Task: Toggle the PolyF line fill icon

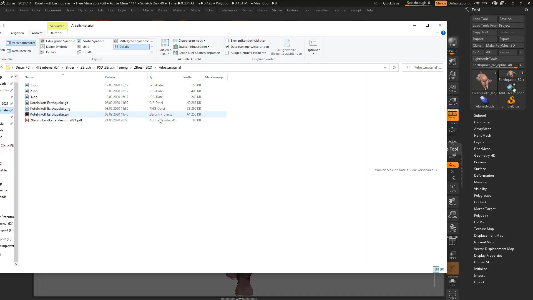Action: click(x=452, y=241)
